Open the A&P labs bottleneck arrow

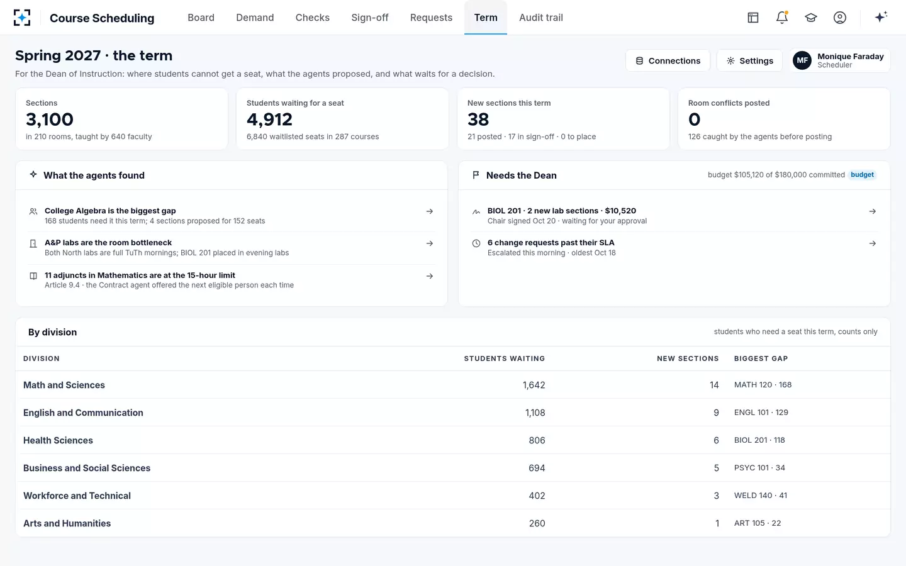point(430,243)
